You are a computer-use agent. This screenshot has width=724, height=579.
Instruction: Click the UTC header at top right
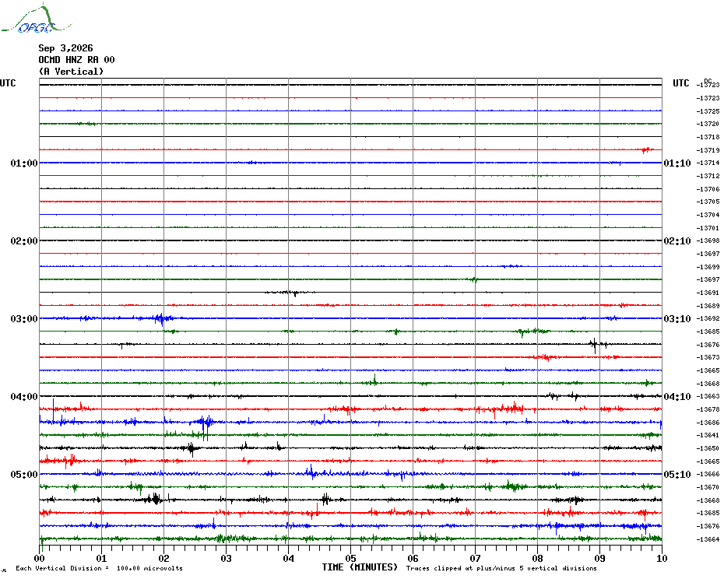680,83
